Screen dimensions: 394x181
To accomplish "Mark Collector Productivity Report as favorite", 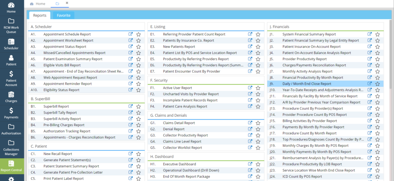I will (x=258, y=136).
